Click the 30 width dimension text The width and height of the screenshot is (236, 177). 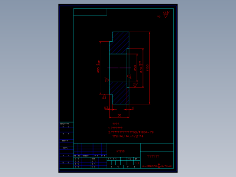(119, 115)
